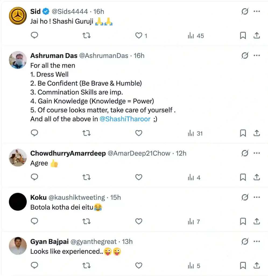
Task: Open the 16h timestamp on Sid's tweet
Action: pos(99,12)
